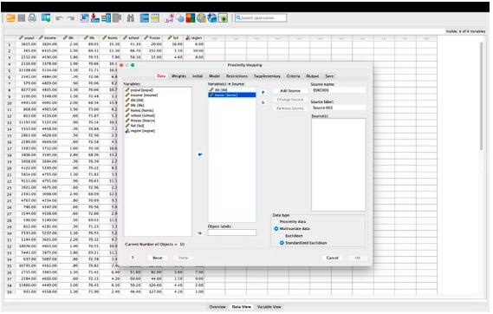Switch to the Weights tab
Screen dimensions: 493x314
coord(178,76)
